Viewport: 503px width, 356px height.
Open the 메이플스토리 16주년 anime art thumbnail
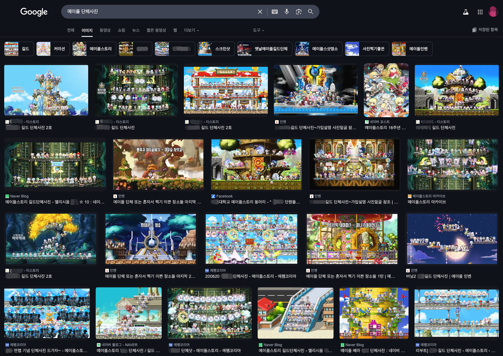pyautogui.click(x=386, y=90)
